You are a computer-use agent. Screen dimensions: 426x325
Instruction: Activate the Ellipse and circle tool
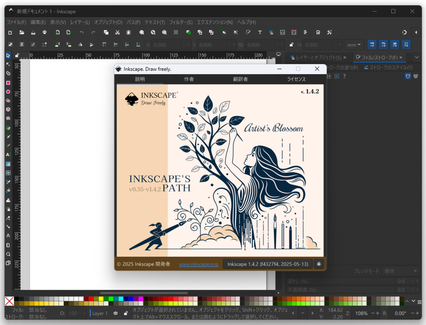tap(7, 91)
